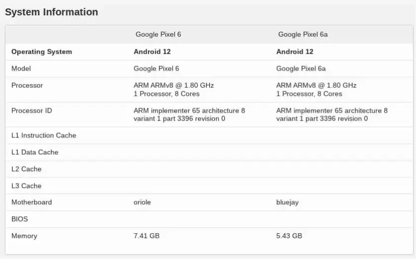
Task: Click Google Pixel 6a in the Model row
Action: pos(301,68)
